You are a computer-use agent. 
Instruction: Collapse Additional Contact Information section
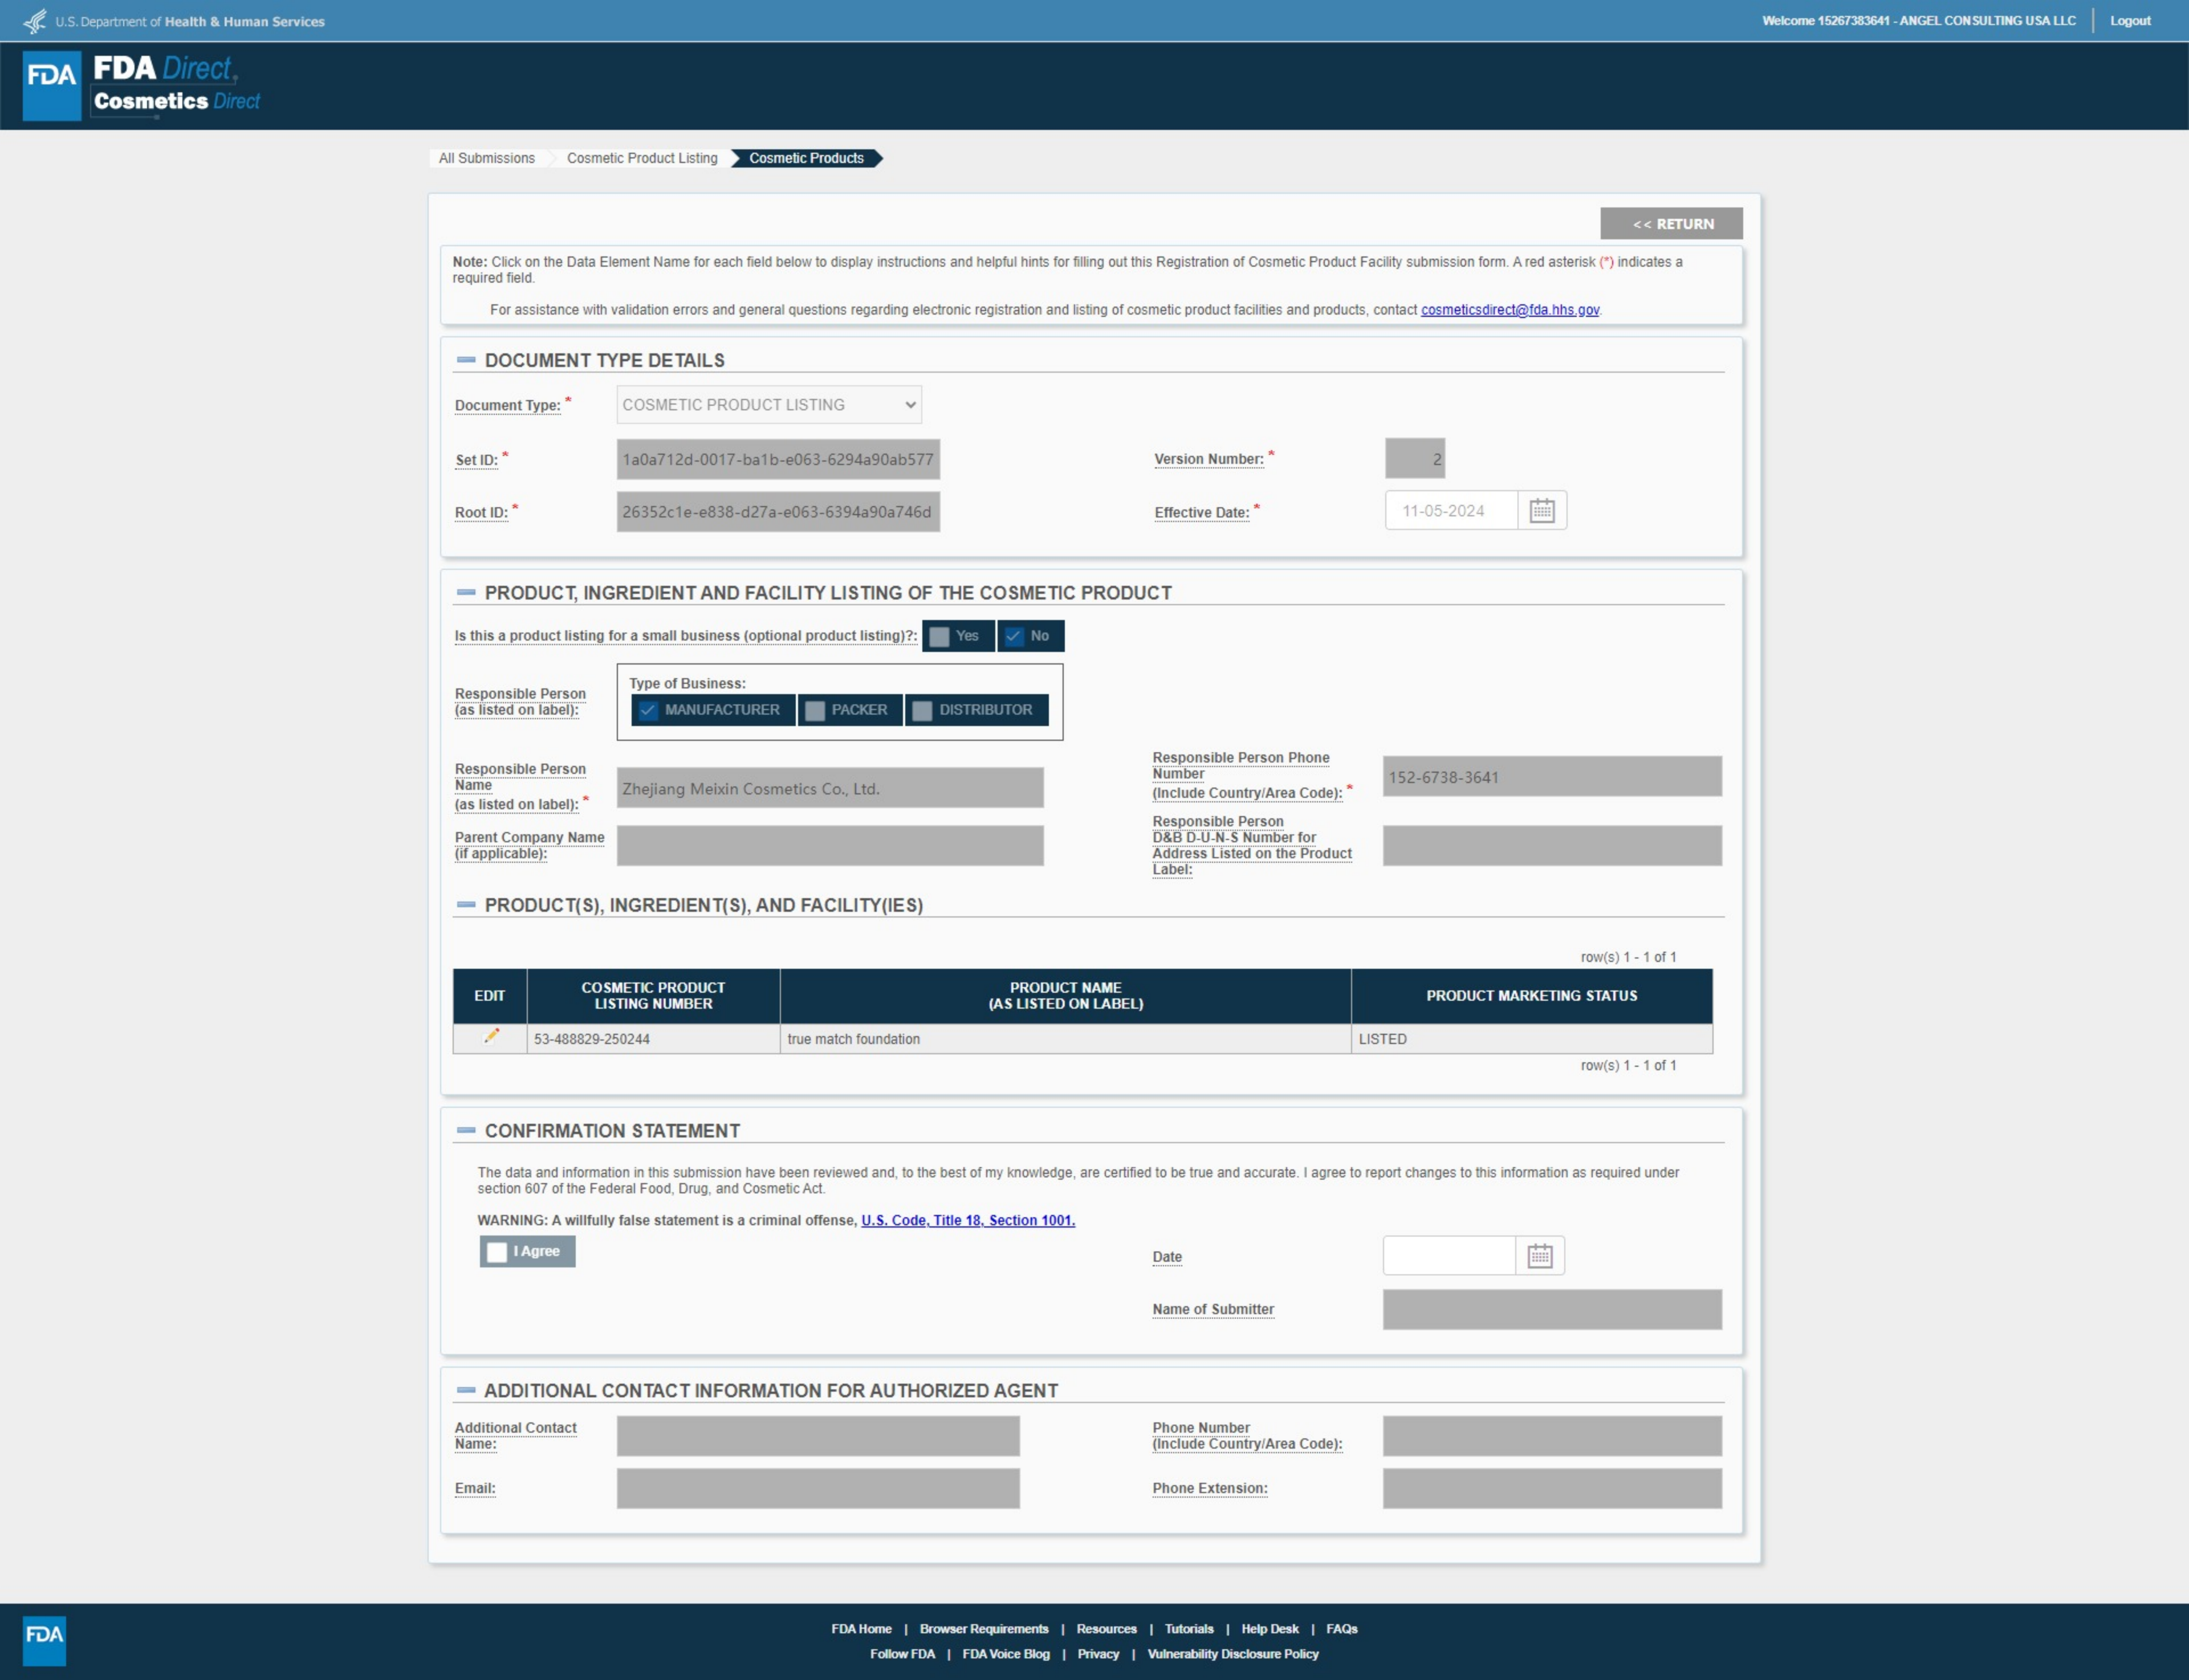pyautogui.click(x=465, y=1391)
